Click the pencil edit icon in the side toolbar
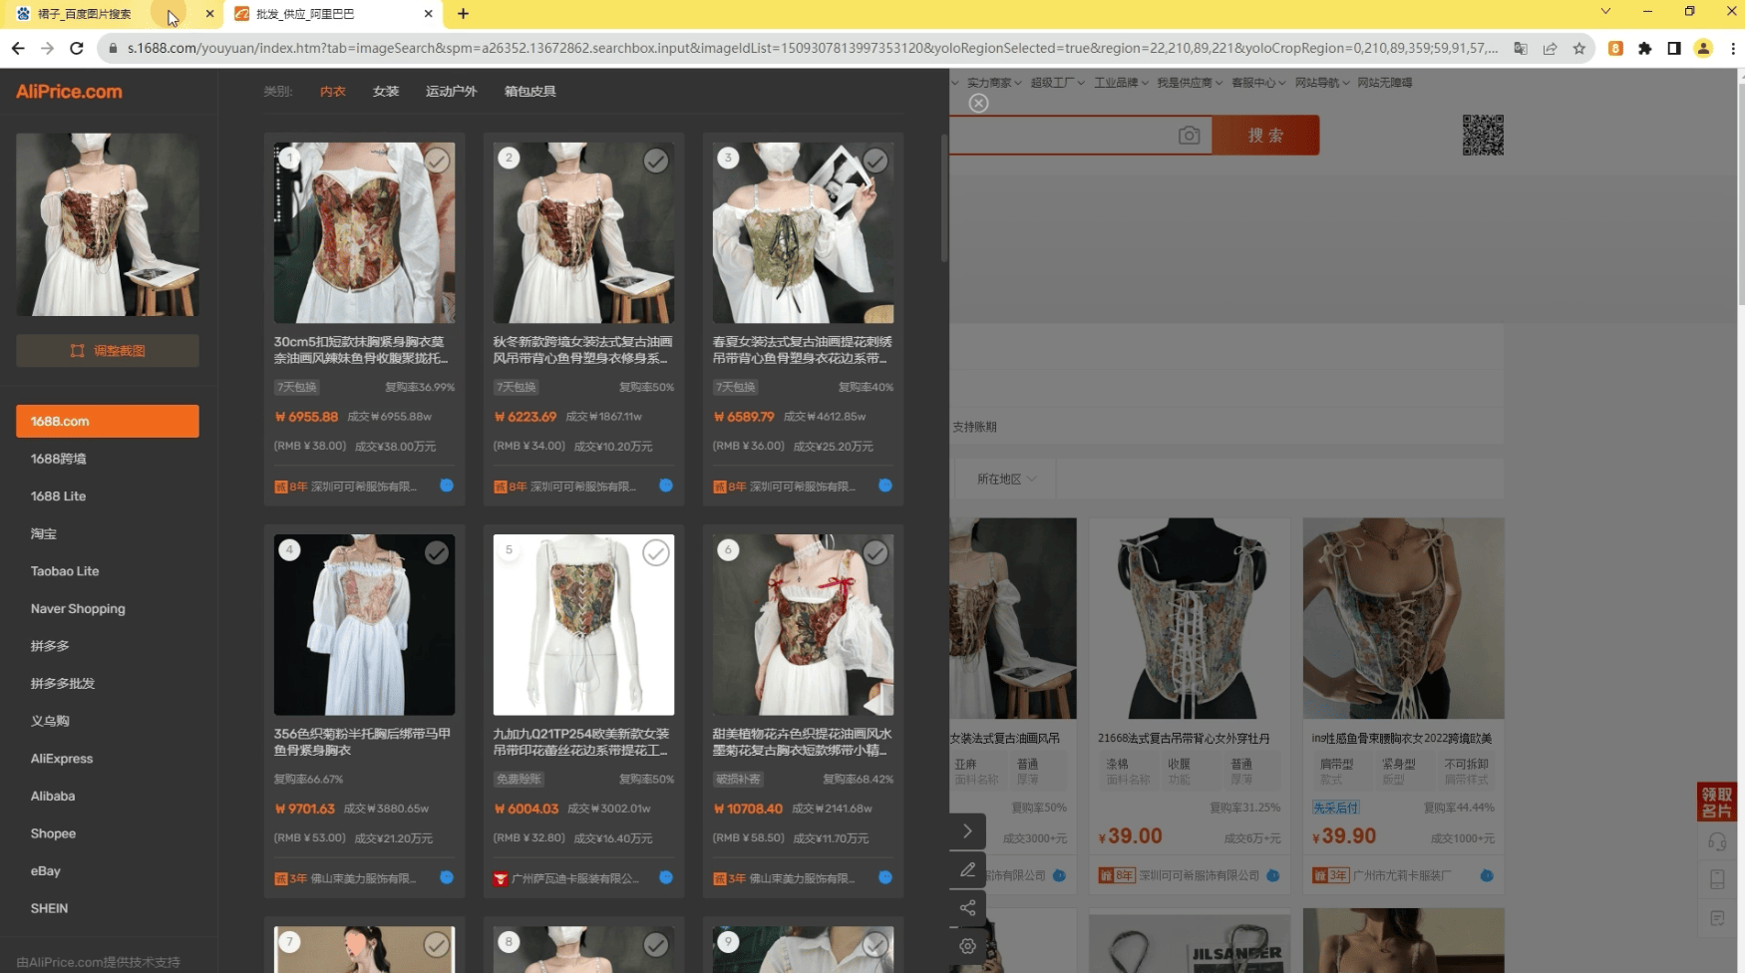The image size is (1745, 973). coord(967,870)
